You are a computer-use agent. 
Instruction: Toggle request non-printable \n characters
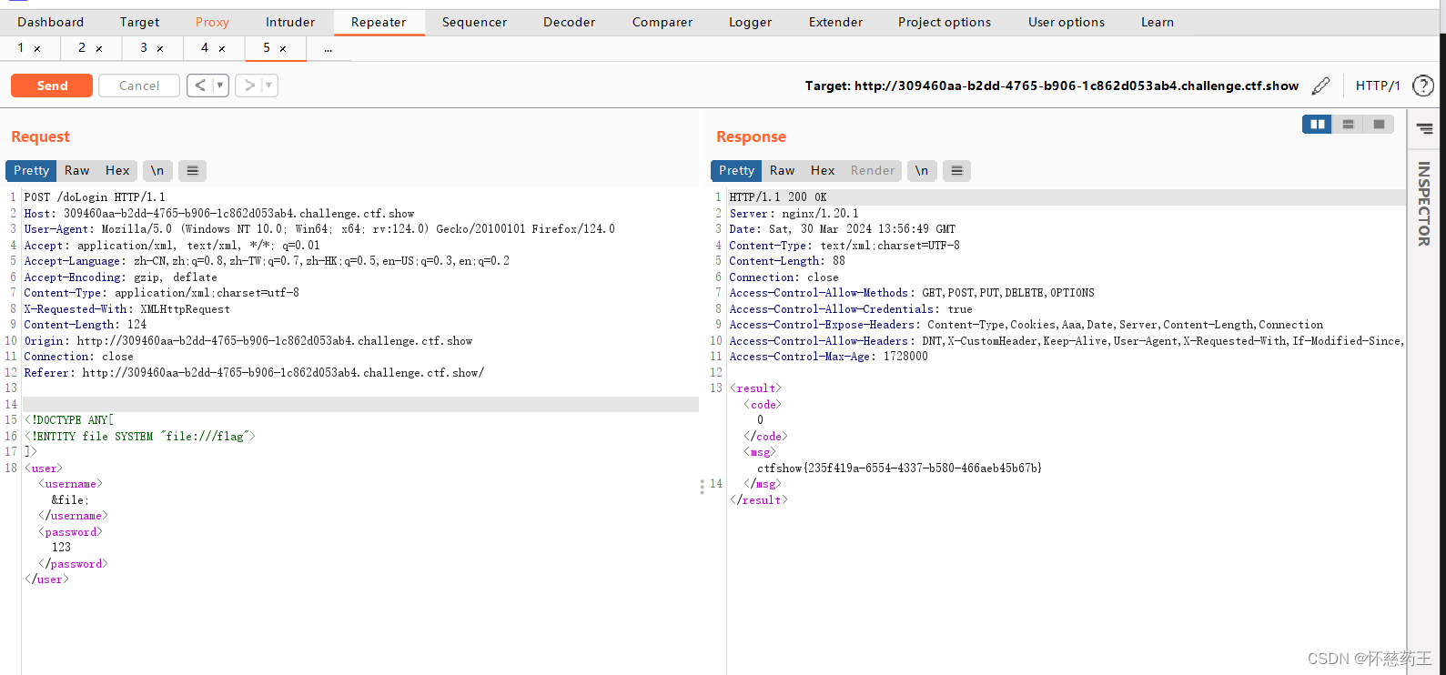[157, 170]
